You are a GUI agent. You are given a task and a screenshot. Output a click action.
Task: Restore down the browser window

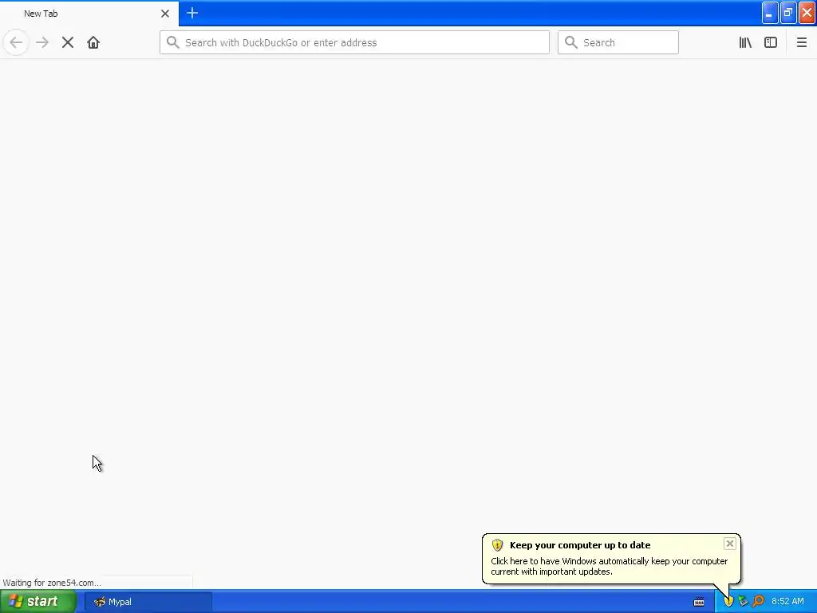click(x=787, y=13)
